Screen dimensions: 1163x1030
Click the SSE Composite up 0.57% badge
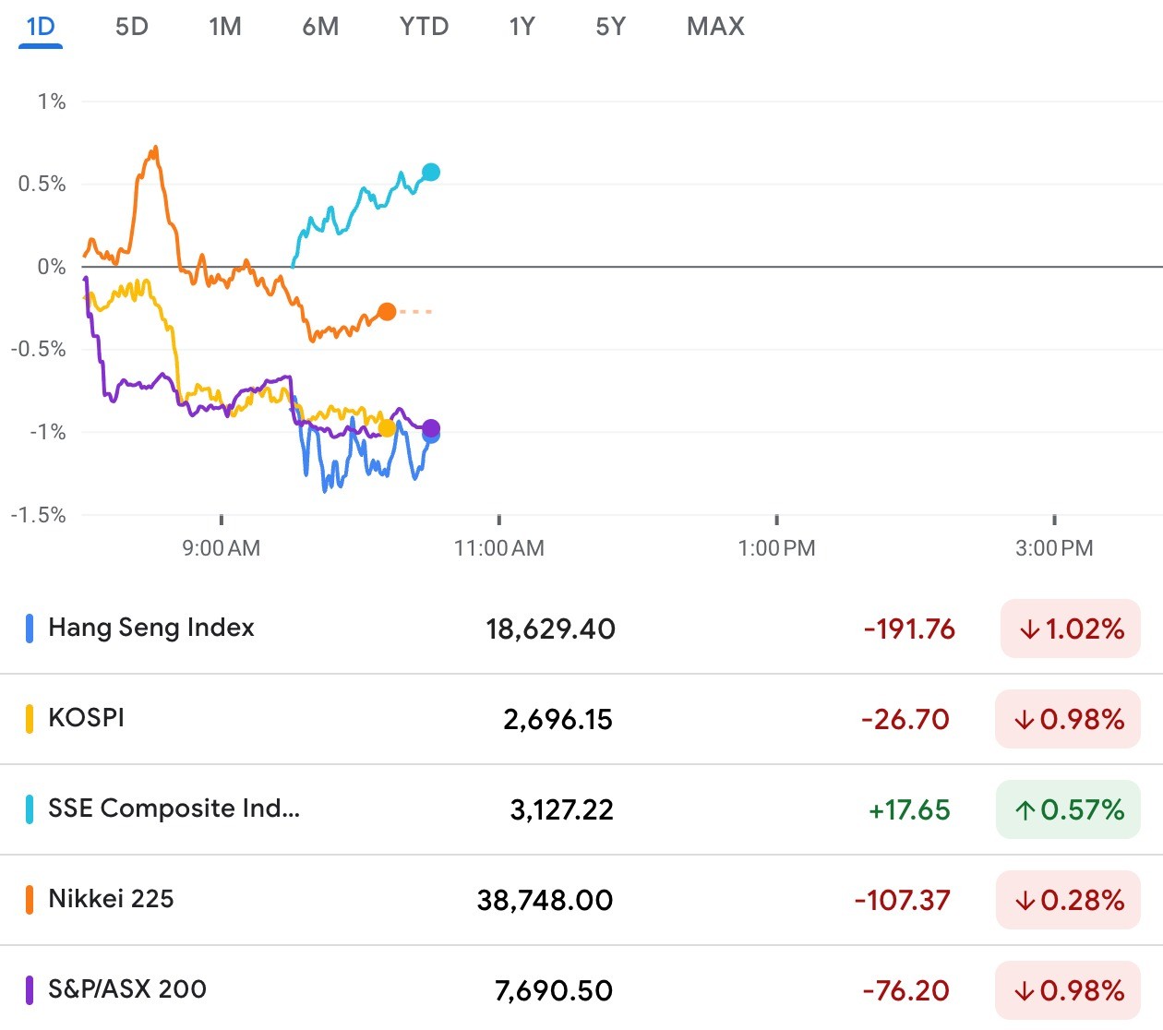[1068, 809]
